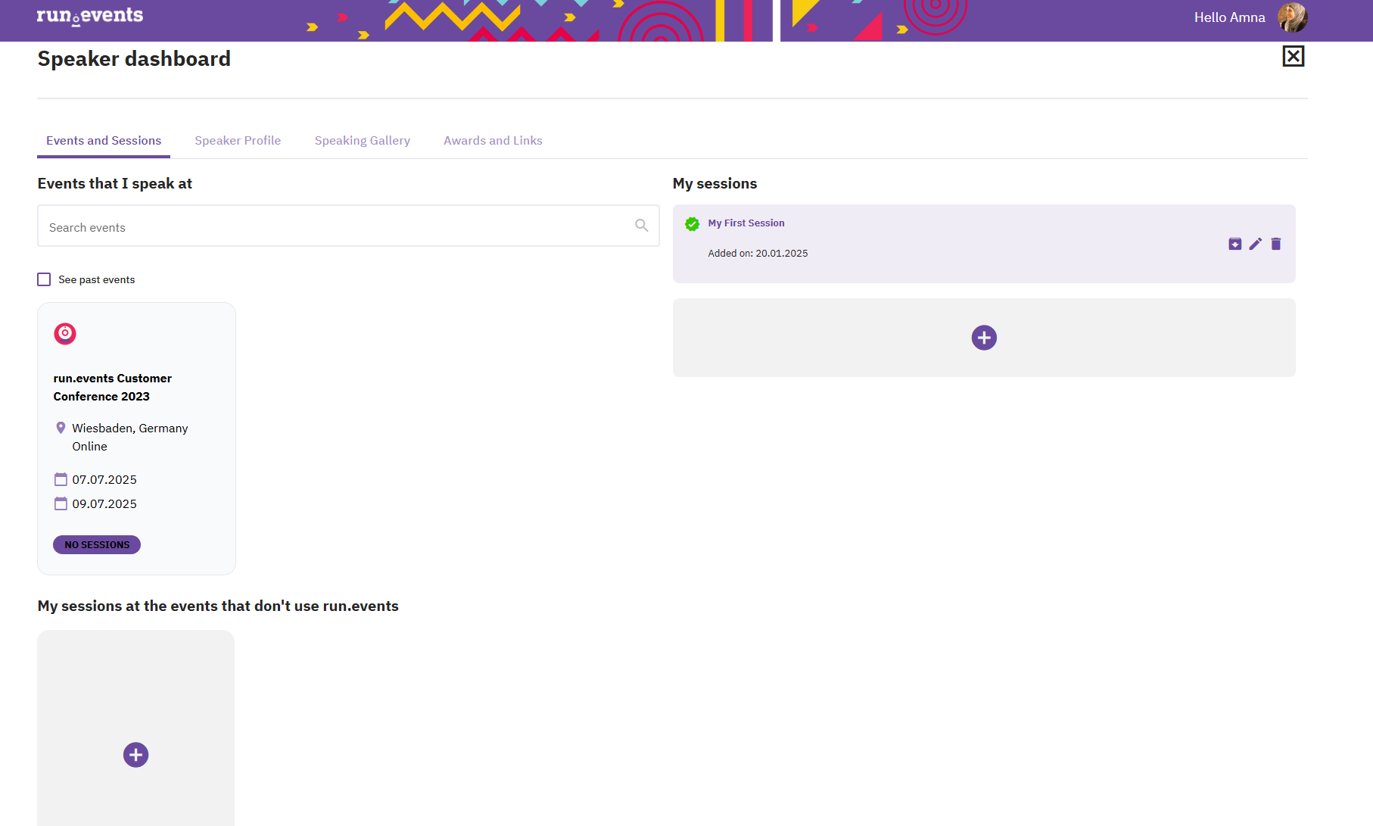Open the user avatar menu
Image resolution: width=1373 pixels, height=826 pixels.
[1293, 17]
